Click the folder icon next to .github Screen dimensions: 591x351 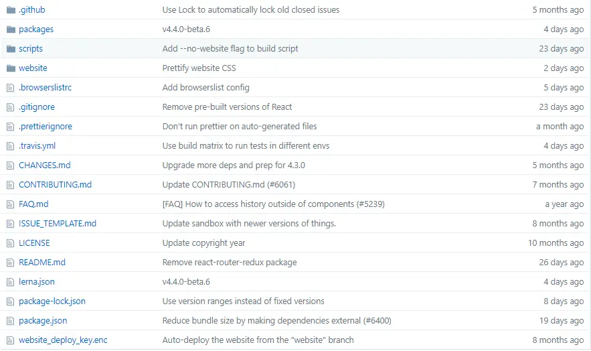[10, 10]
